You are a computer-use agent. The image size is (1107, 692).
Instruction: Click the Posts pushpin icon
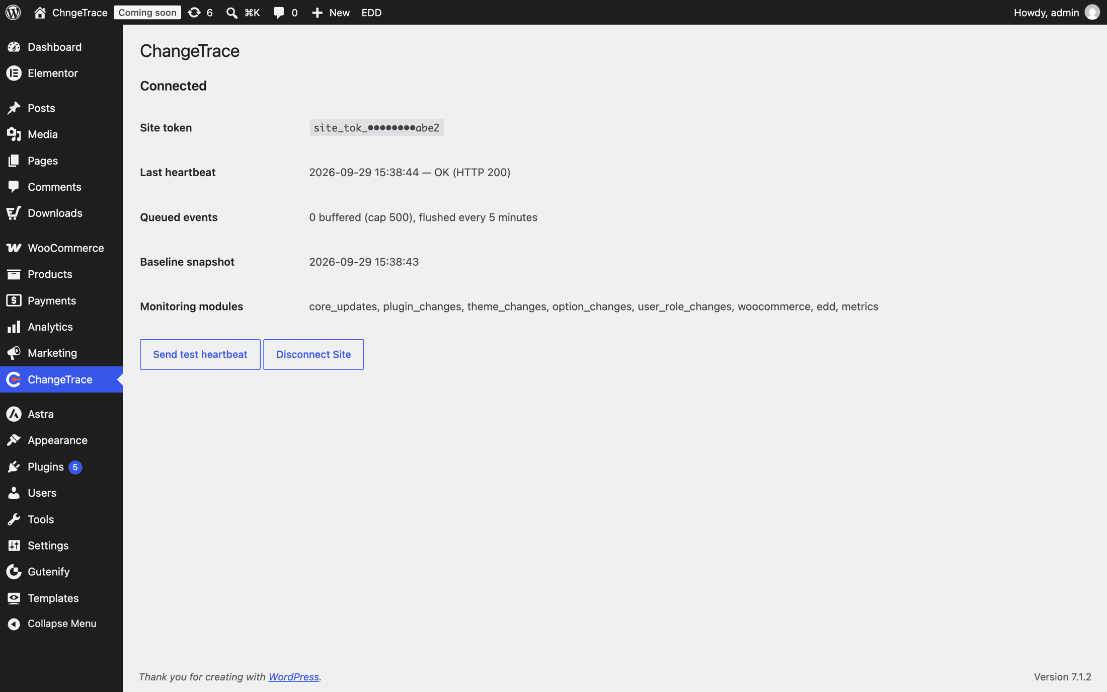tap(14, 108)
